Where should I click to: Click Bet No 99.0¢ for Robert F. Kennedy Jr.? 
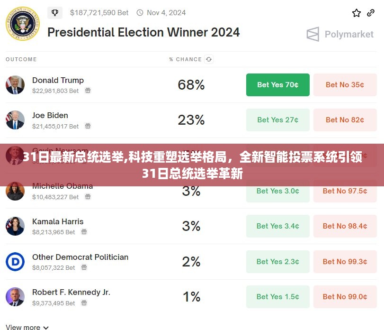click(345, 297)
